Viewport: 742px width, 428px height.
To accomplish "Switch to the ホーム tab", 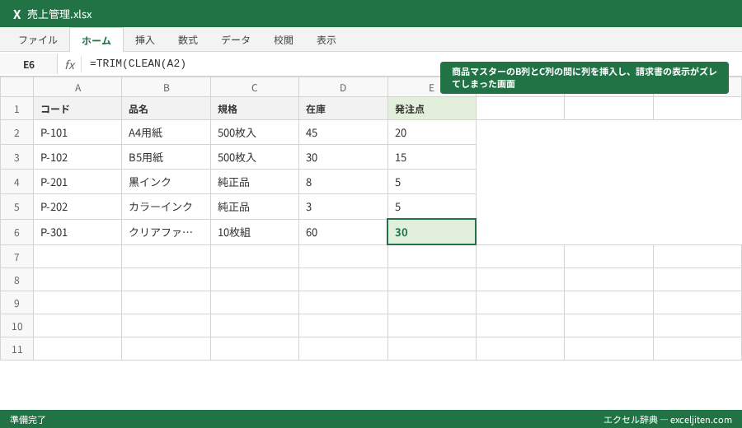I will [96, 40].
